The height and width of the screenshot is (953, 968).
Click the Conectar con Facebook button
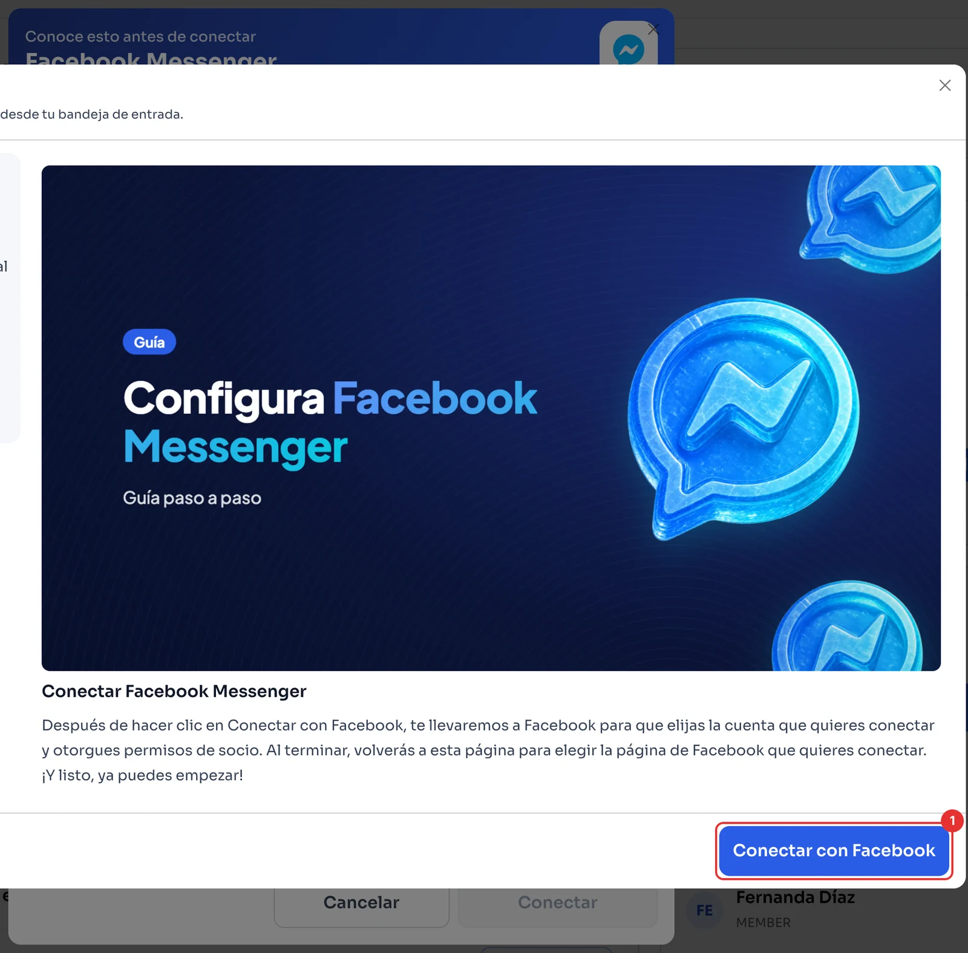click(834, 850)
